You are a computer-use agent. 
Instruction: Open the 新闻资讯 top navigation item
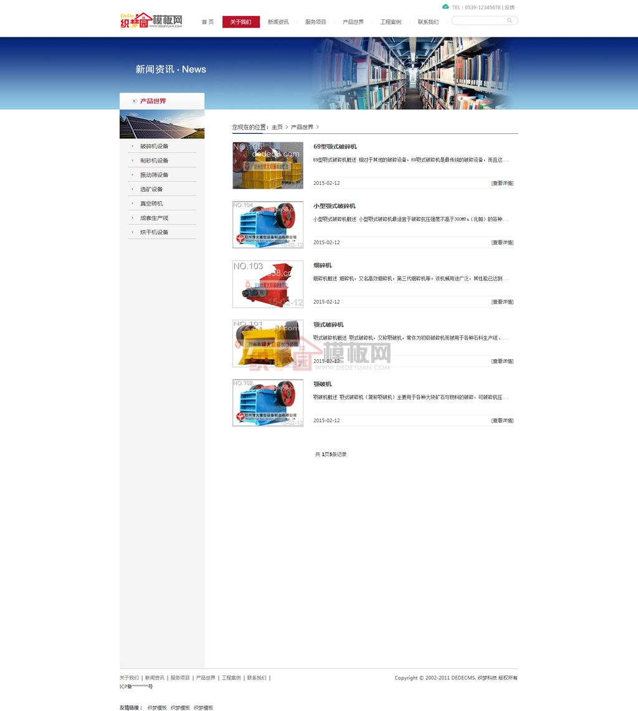[x=278, y=22]
